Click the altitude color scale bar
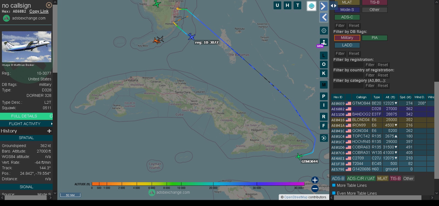Image resolution: width=439 pixels, height=206 pixels. pyautogui.click(x=198, y=184)
